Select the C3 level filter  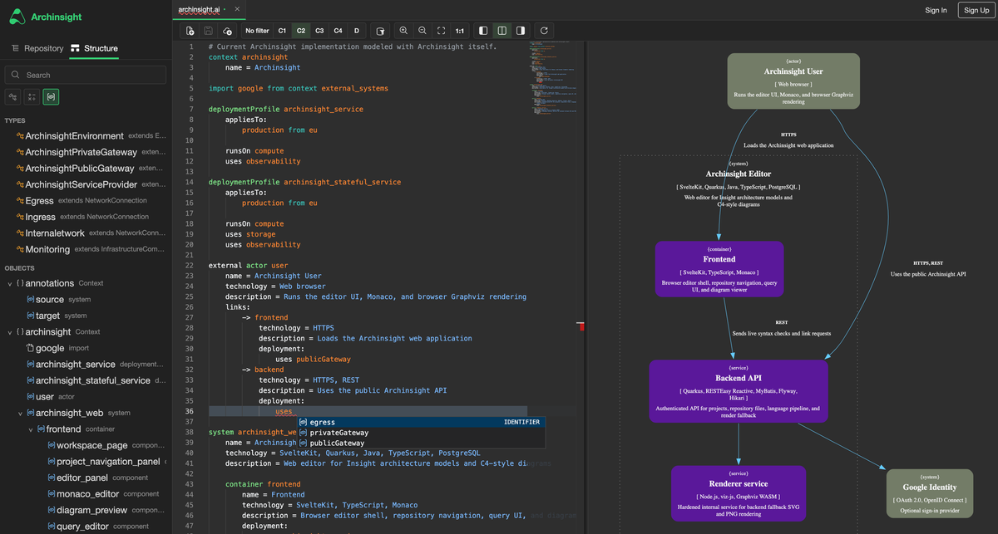pos(319,31)
